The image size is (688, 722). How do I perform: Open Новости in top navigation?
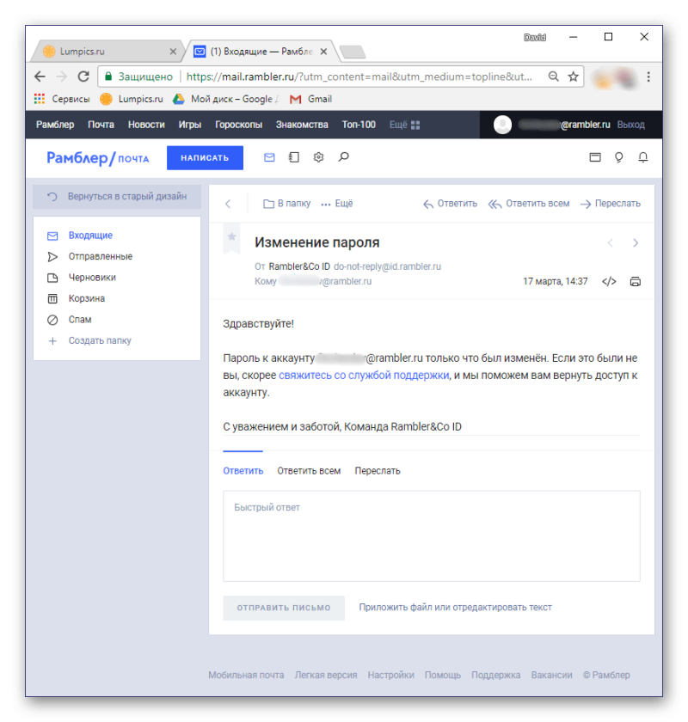146,125
